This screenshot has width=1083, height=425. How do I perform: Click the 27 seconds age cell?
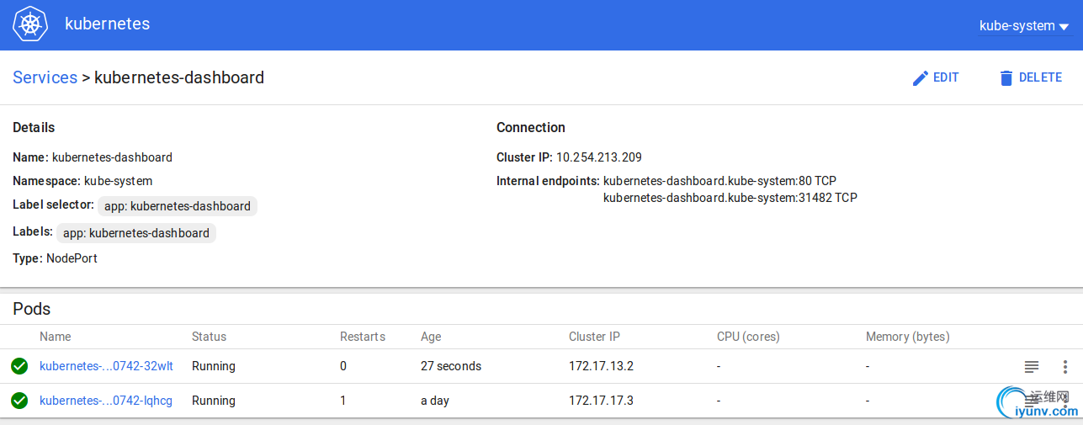(451, 366)
